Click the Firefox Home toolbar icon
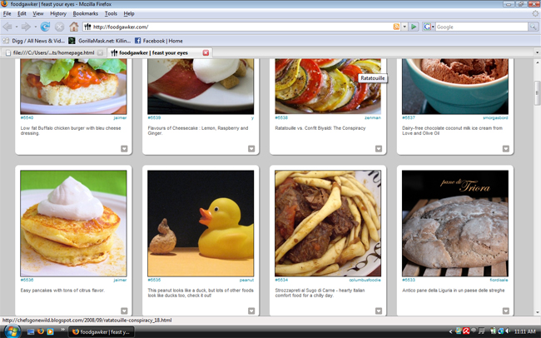Image resolution: width=541 pixels, height=338 pixels. tap(74, 27)
